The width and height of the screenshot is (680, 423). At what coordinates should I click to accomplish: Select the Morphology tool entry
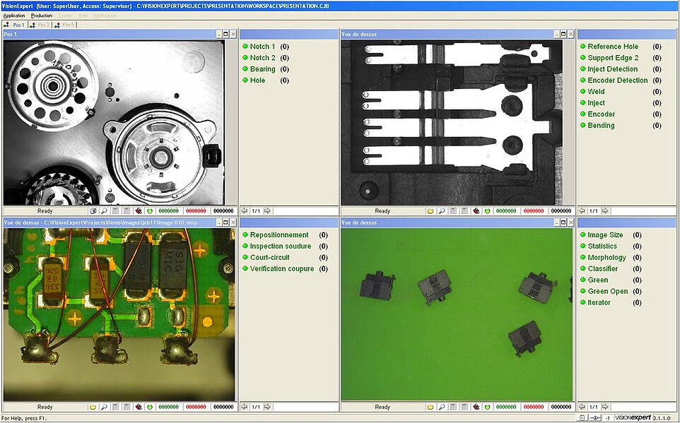coord(606,258)
